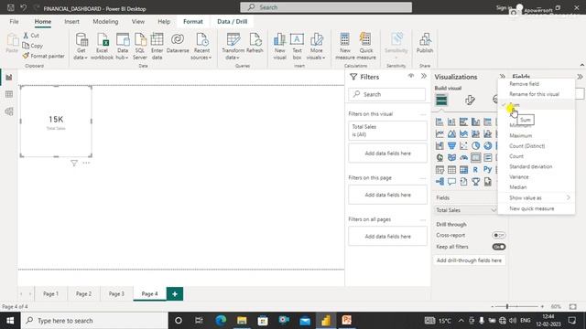Select the Python visual icon
Image resolution: width=586 pixels, height=329 pixels.
[487, 170]
